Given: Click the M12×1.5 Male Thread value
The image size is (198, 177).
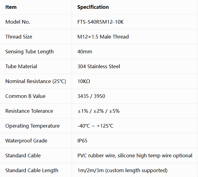Looking at the screenshot, I should pyautogui.click(x=103, y=37).
